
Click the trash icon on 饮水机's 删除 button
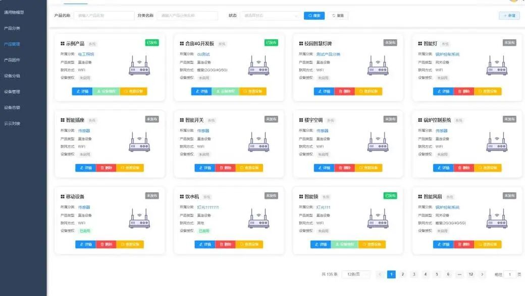point(221,243)
